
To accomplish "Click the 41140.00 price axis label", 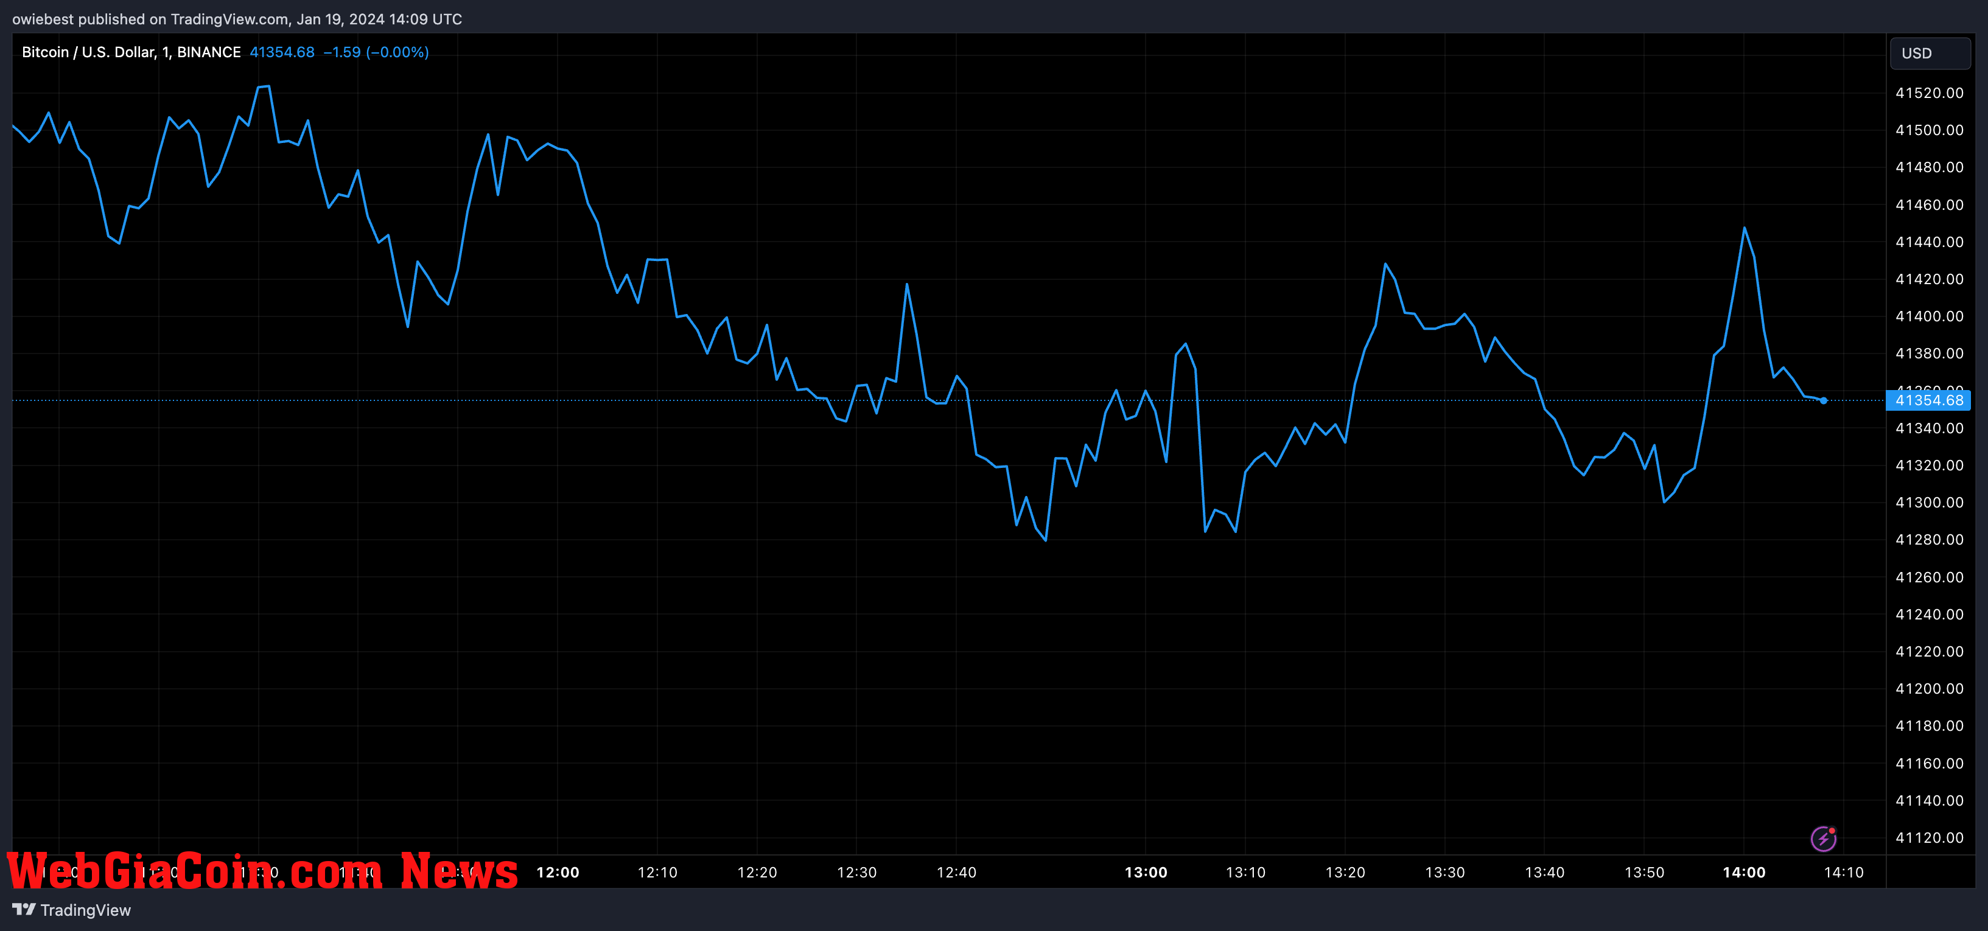I will [1930, 800].
